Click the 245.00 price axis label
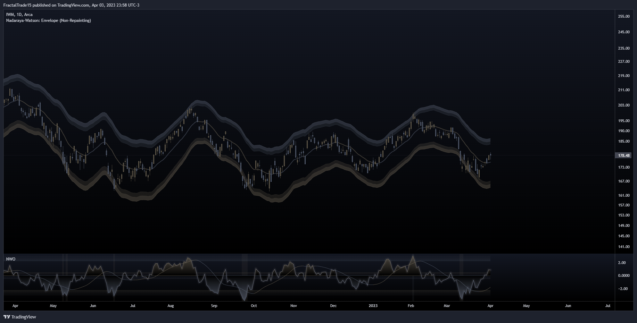Viewport: 637px width, 323px height. [624, 32]
